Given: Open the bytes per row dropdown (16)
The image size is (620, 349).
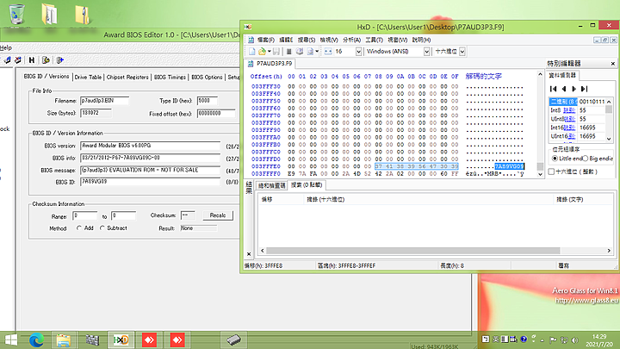Looking at the screenshot, I should (358, 52).
